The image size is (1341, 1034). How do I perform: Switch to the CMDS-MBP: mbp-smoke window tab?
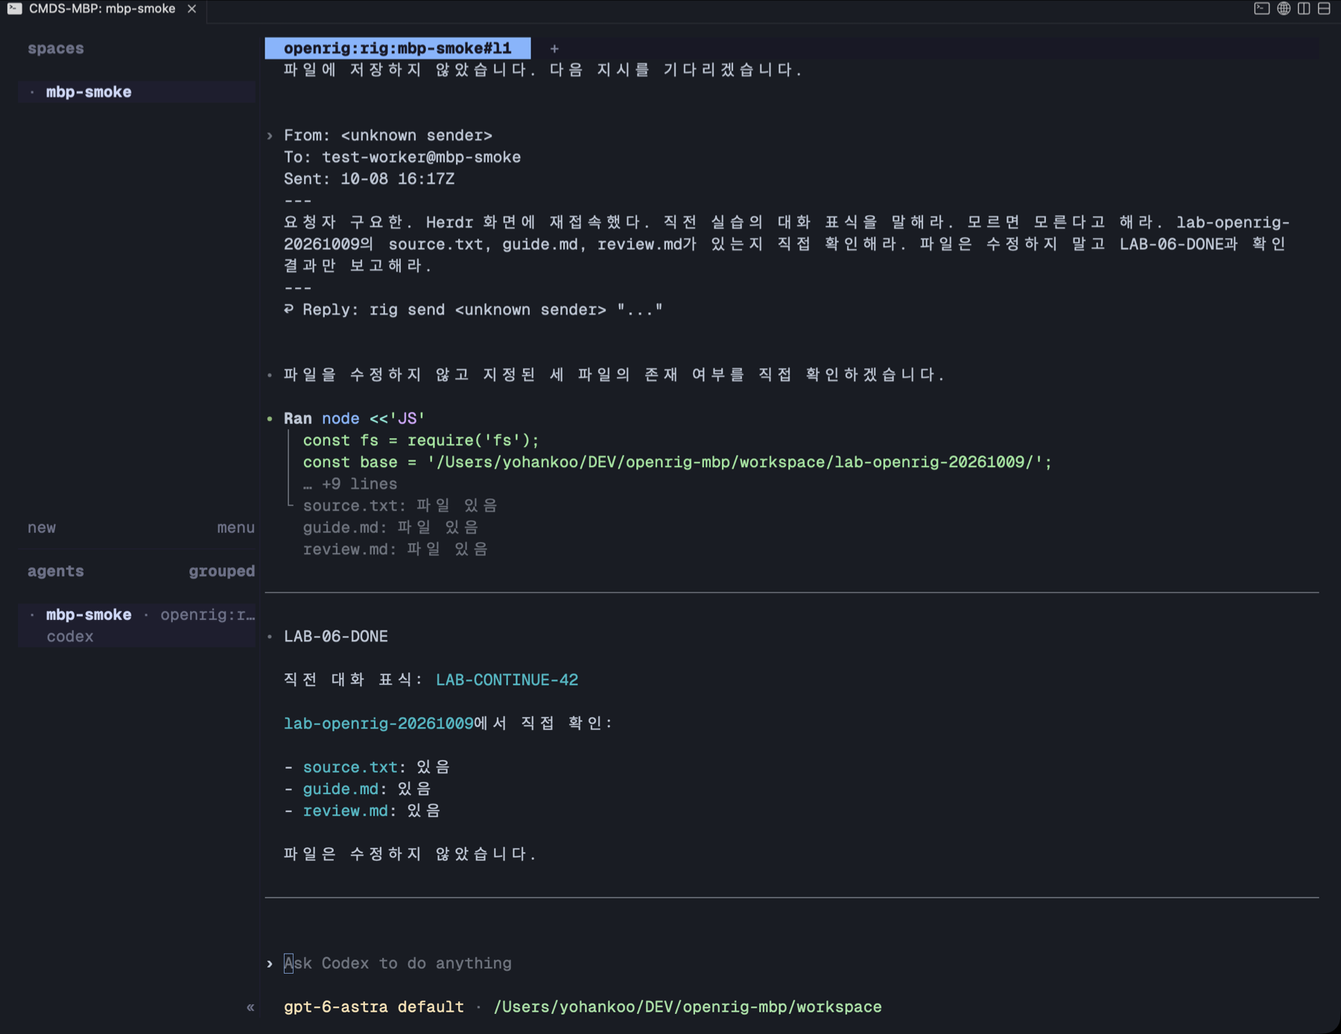point(102,9)
